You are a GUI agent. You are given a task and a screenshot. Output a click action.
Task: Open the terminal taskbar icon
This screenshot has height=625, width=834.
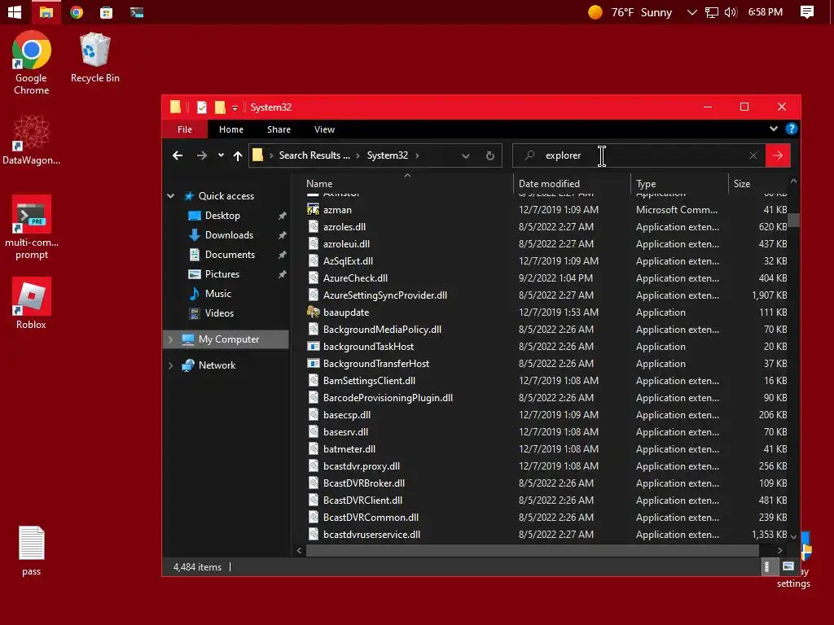[137, 11]
